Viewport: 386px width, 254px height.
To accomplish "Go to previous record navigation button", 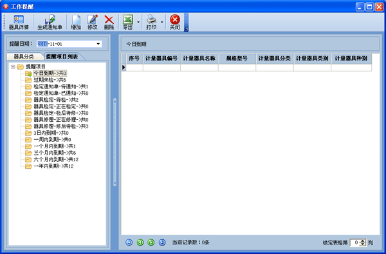I will (140, 242).
